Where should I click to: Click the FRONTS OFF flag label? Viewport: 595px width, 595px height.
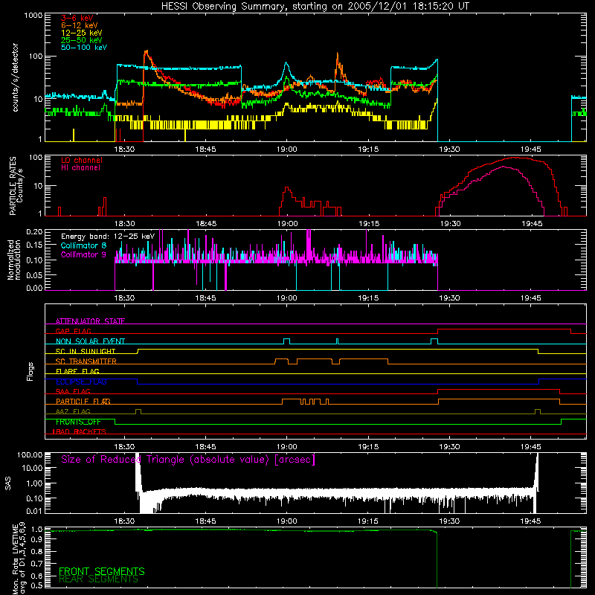(x=78, y=422)
